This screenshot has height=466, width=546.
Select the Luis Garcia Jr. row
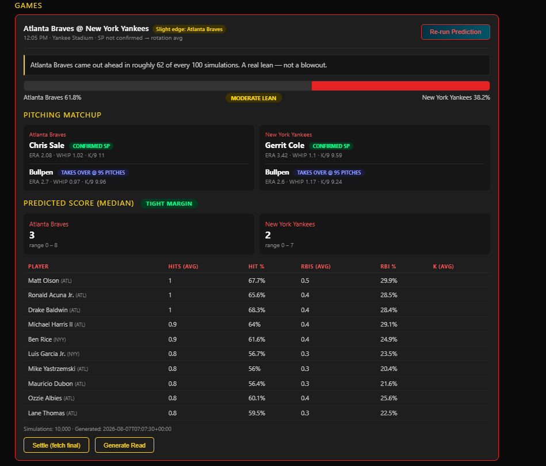257,354
